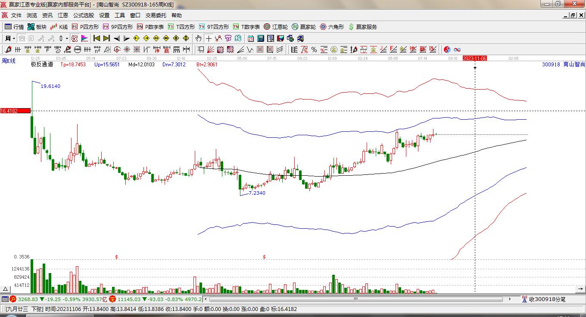
Task: Toggle the red 权 adjustment button
Action: (x=75, y=38)
